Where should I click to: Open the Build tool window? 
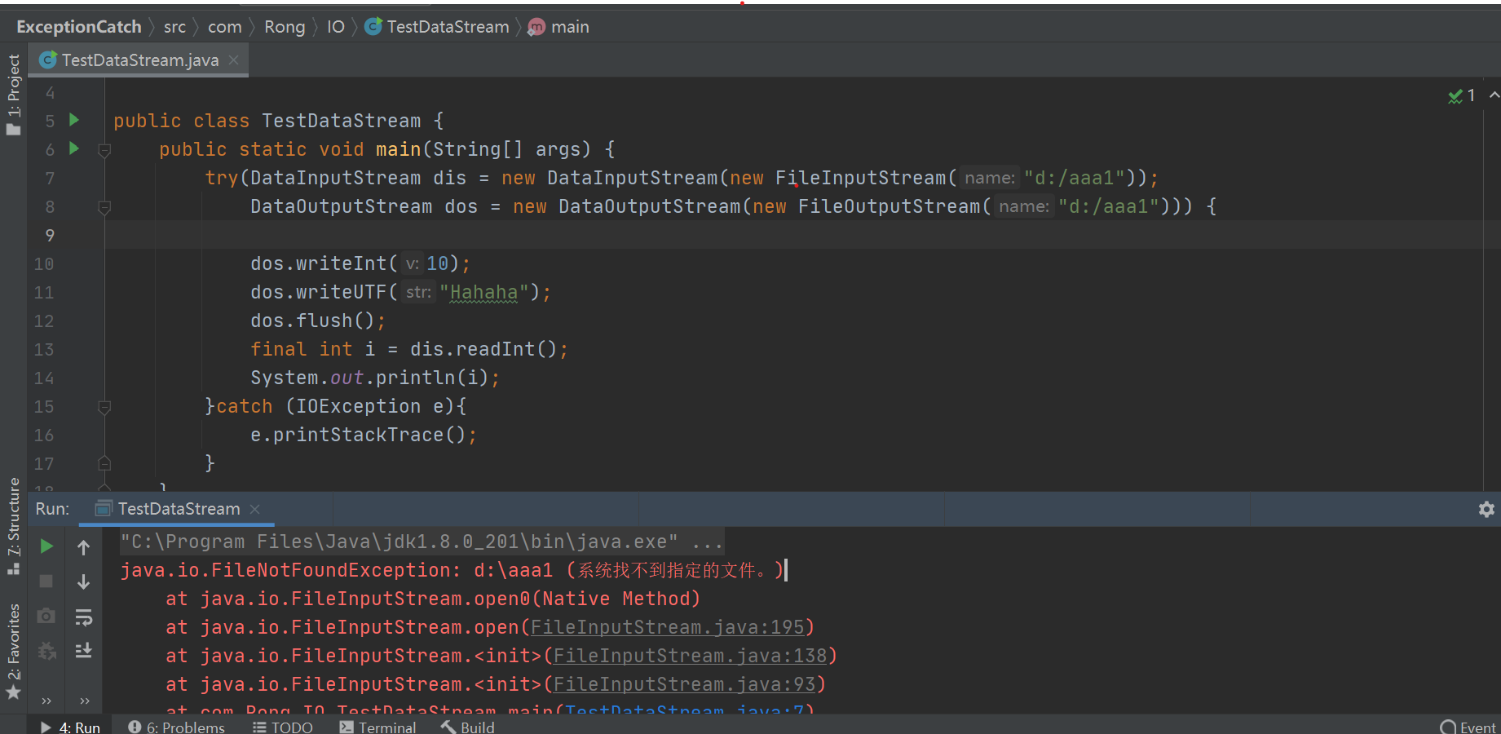468,727
